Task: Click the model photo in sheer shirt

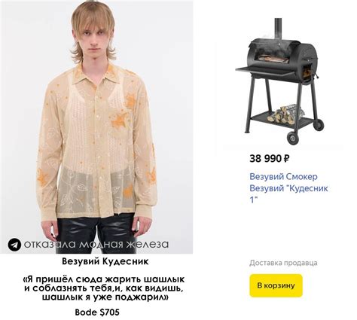Action: [96, 127]
